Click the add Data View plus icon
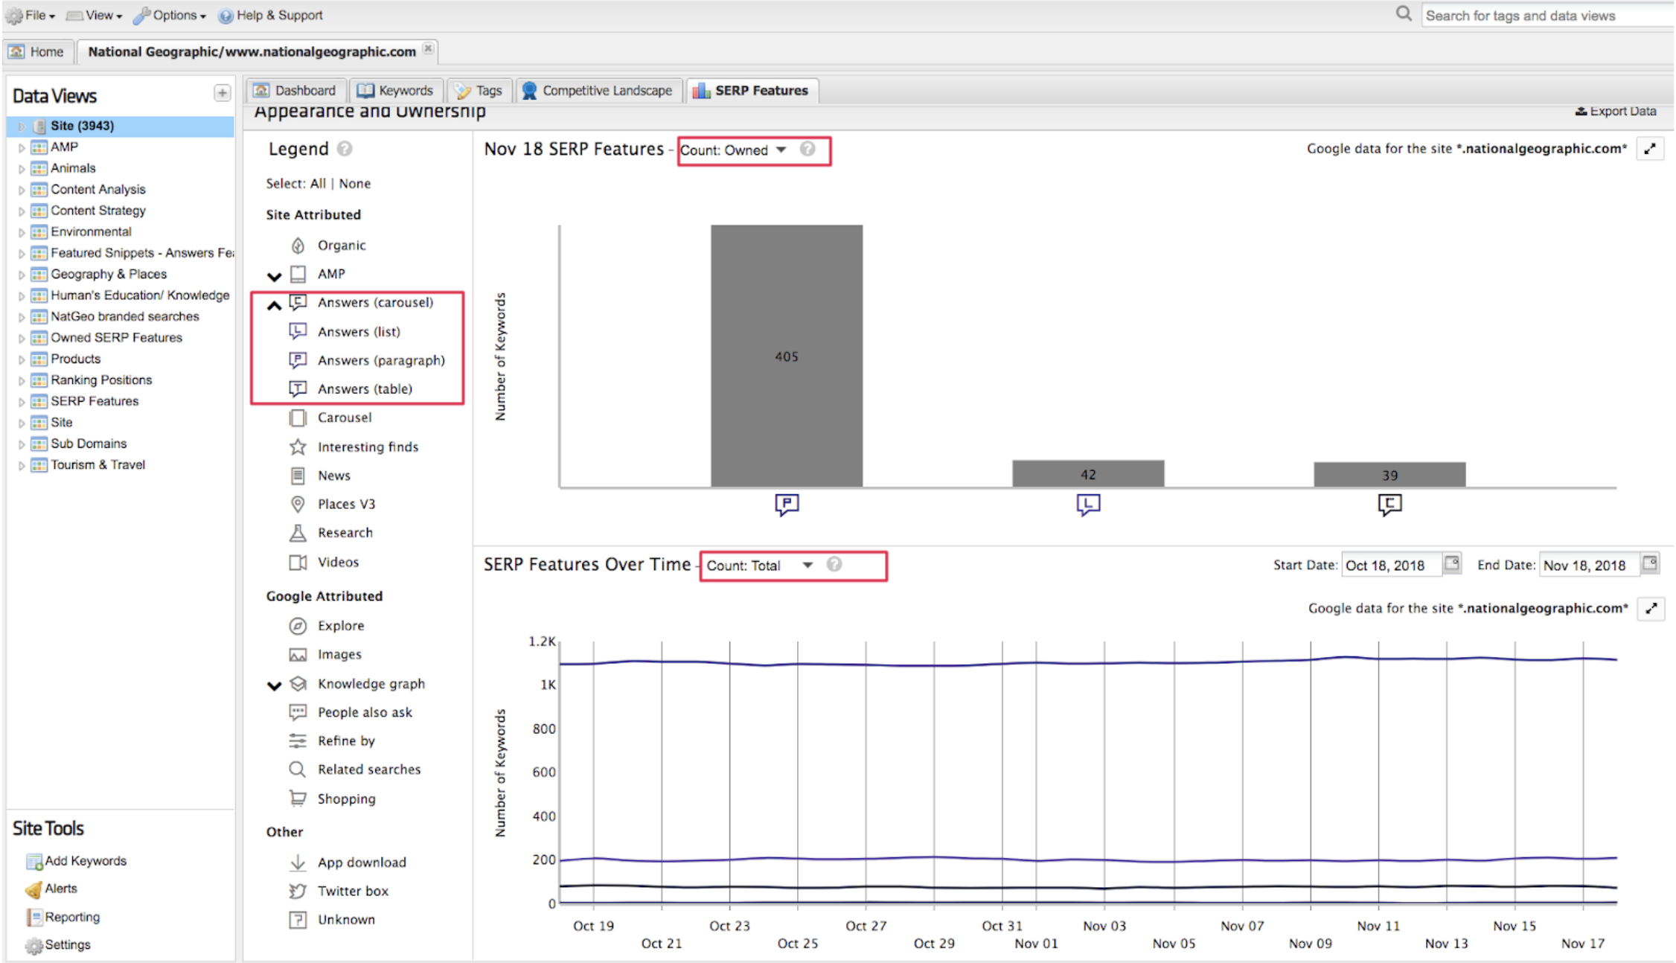The image size is (1676, 963). (222, 93)
